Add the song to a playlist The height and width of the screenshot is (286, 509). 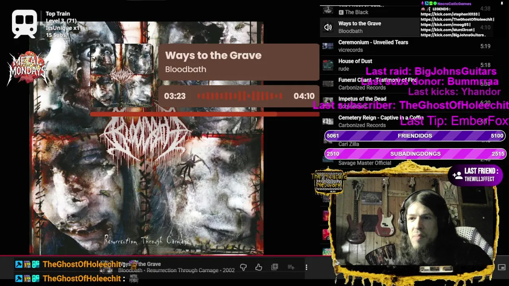pos(291,267)
